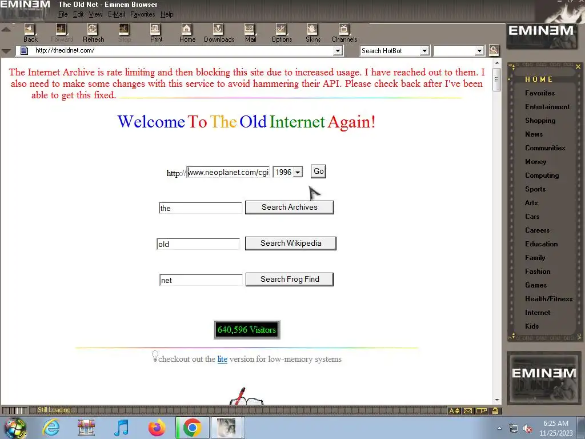Viewport: 585px width, 439px height.
Task: Open the music note taskbar icon
Action: click(x=122, y=428)
